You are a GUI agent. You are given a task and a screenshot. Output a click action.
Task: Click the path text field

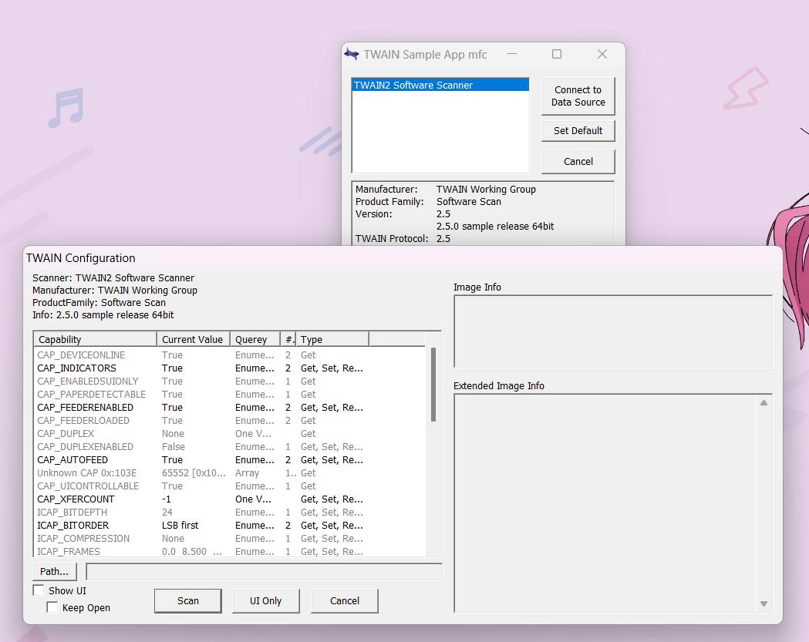265,571
